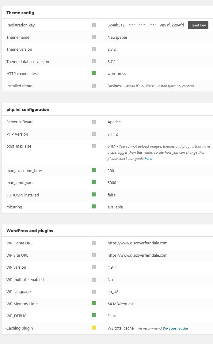Image resolution: width=213 pixels, height=344 pixels.
Task: Click info icon beside post_max_size
Action: (94, 146)
